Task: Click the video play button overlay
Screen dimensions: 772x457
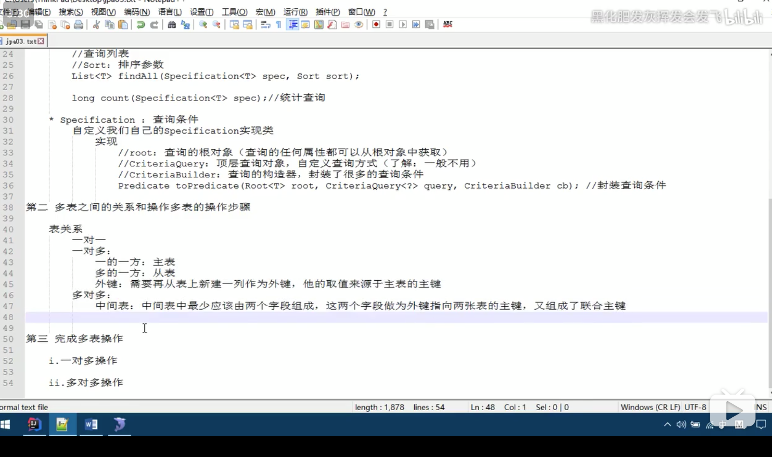Action: point(732,411)
